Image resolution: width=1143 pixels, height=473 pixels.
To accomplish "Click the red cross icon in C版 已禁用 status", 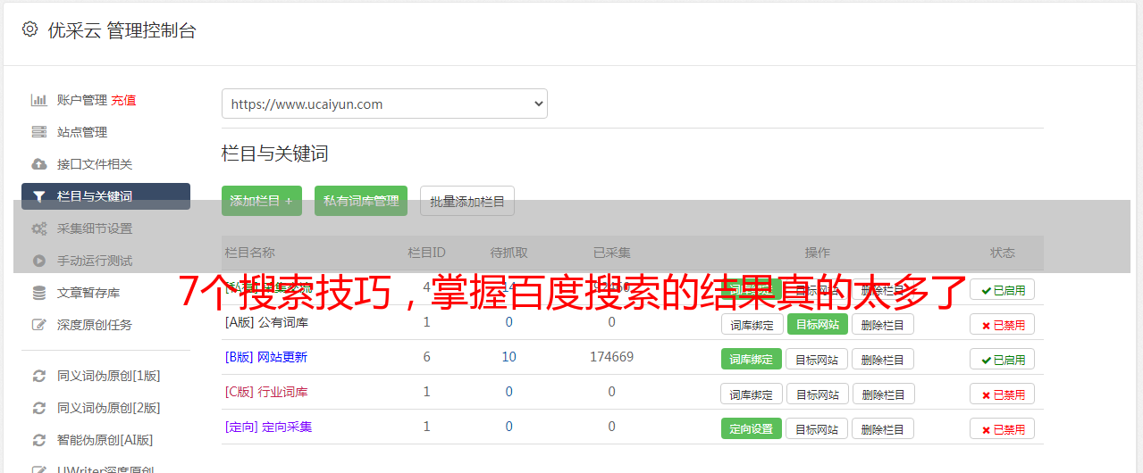I will [x=986, y=394].
